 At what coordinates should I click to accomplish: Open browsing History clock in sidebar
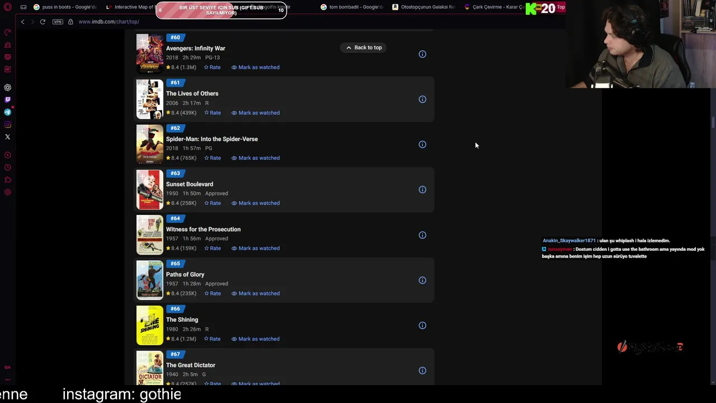[8, 168]
